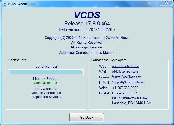Screen dimensions: 174x125
Task: Click 'Additional Contributor: Eric Maurier' text
Action: [87, 52]
